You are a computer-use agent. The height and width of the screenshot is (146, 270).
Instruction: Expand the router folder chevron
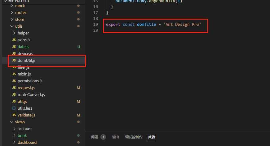click(12, 13)
